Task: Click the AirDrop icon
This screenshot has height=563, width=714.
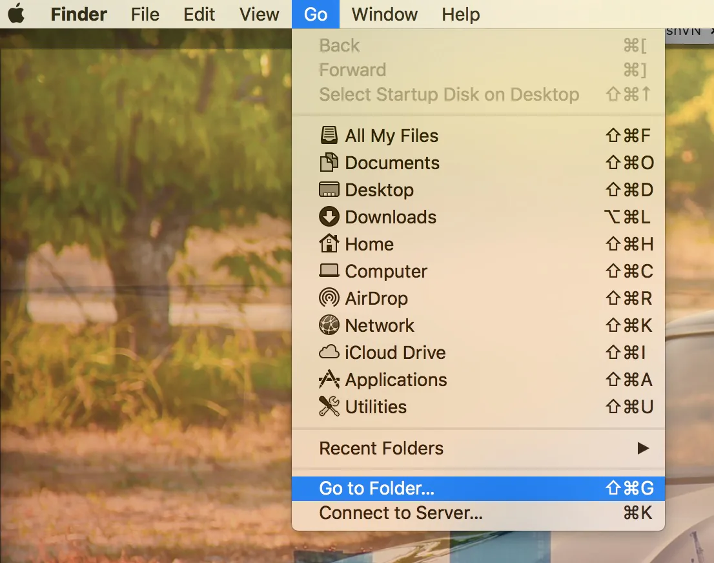Action: 329,298
